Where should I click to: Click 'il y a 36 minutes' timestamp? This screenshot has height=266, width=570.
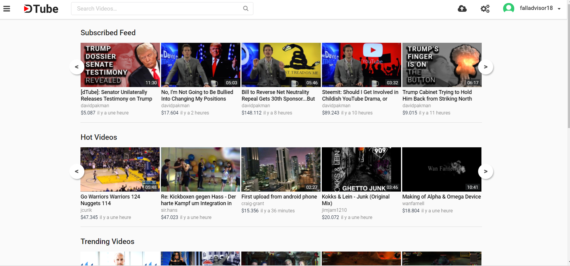click(277, 211)
